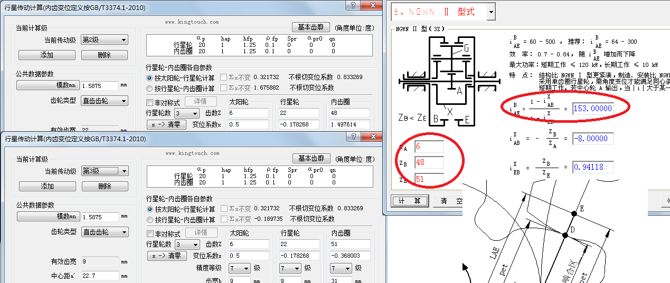Enable 非对称式 checkbox in 第3级 window
Viewport: 670px width, 283px height.
150,233
